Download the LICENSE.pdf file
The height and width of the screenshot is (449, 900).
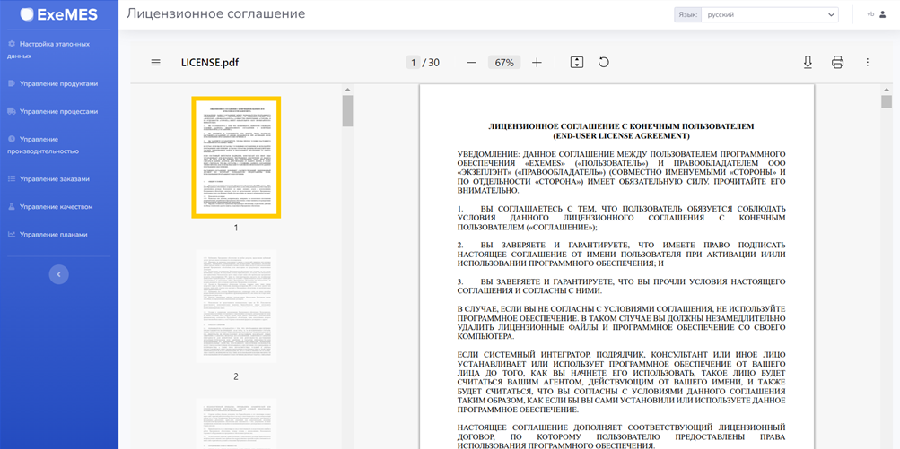pos(808,63)
